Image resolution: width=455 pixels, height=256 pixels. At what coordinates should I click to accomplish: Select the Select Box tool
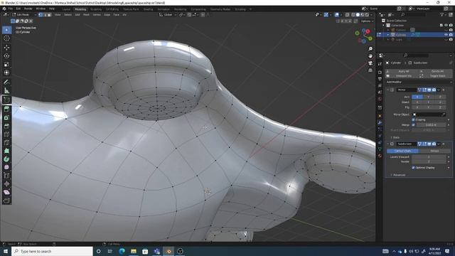coord(6,30)
